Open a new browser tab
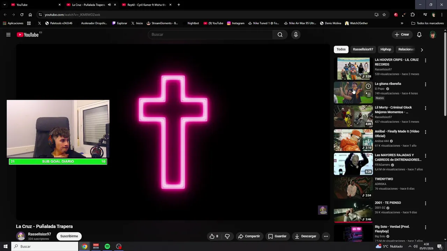The width and height of the screenshot is (447, 251). pos(179,5)
